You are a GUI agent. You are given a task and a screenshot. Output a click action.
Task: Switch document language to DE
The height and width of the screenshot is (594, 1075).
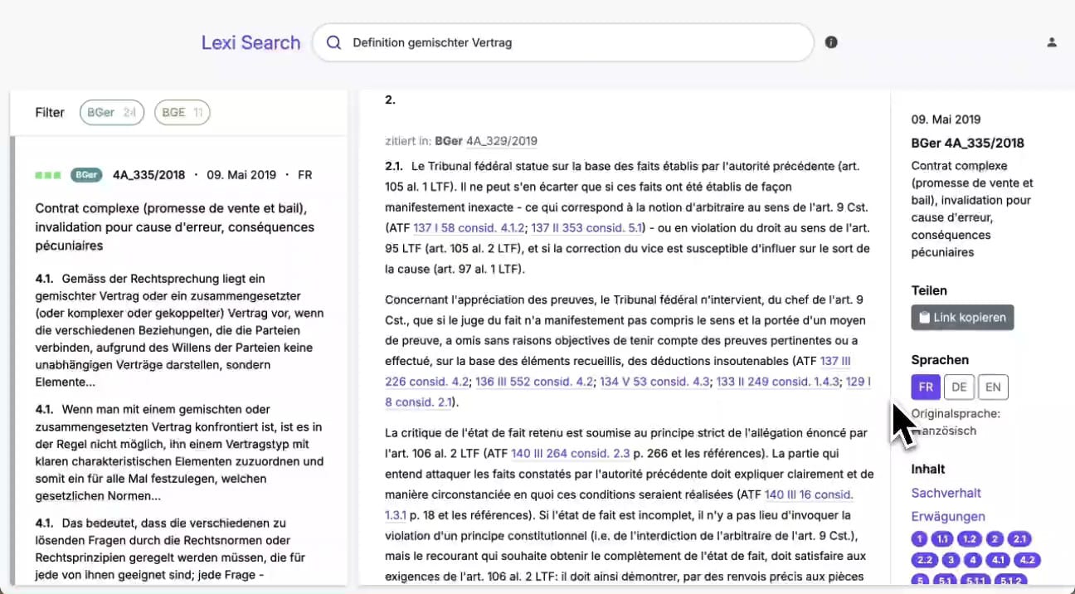click(960, 387)
